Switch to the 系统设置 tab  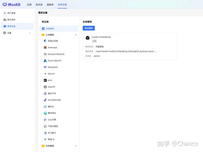(62, 5)
